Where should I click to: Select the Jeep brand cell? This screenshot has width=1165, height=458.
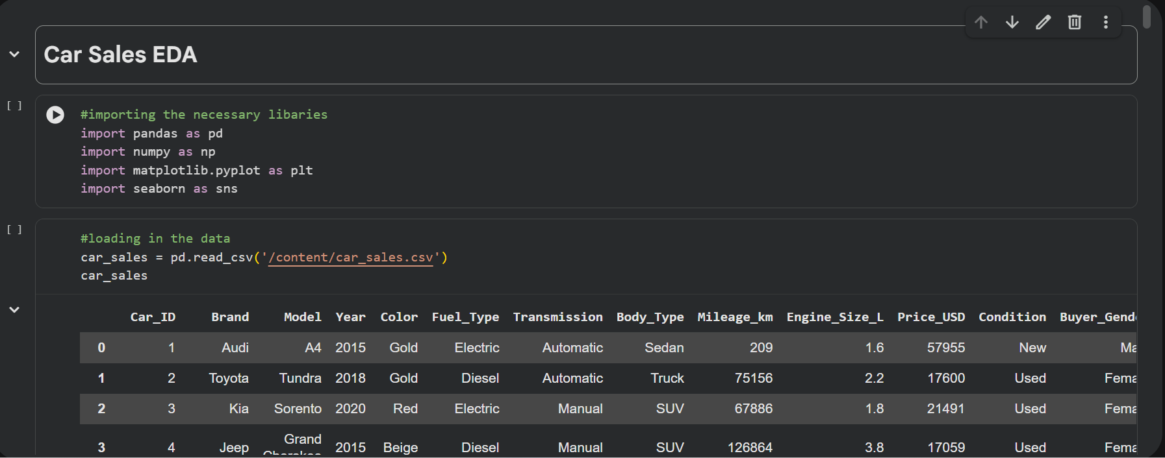point(234,448)
